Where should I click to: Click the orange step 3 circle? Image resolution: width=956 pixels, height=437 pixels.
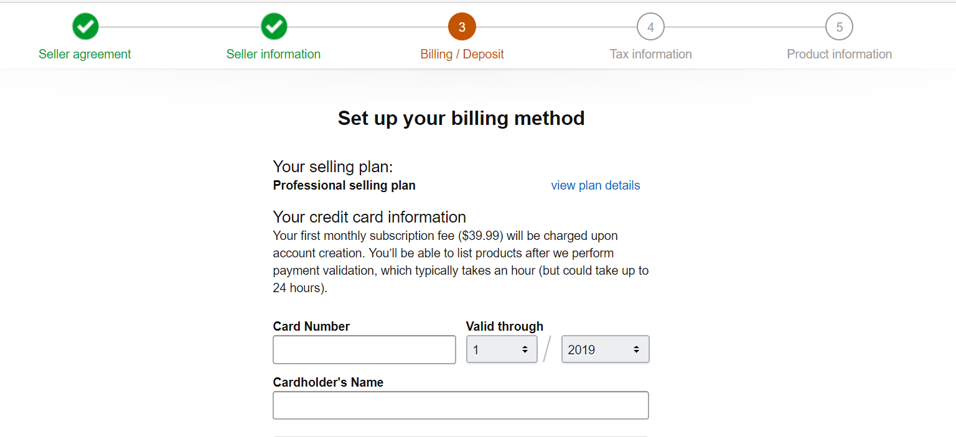coord(462,27)
